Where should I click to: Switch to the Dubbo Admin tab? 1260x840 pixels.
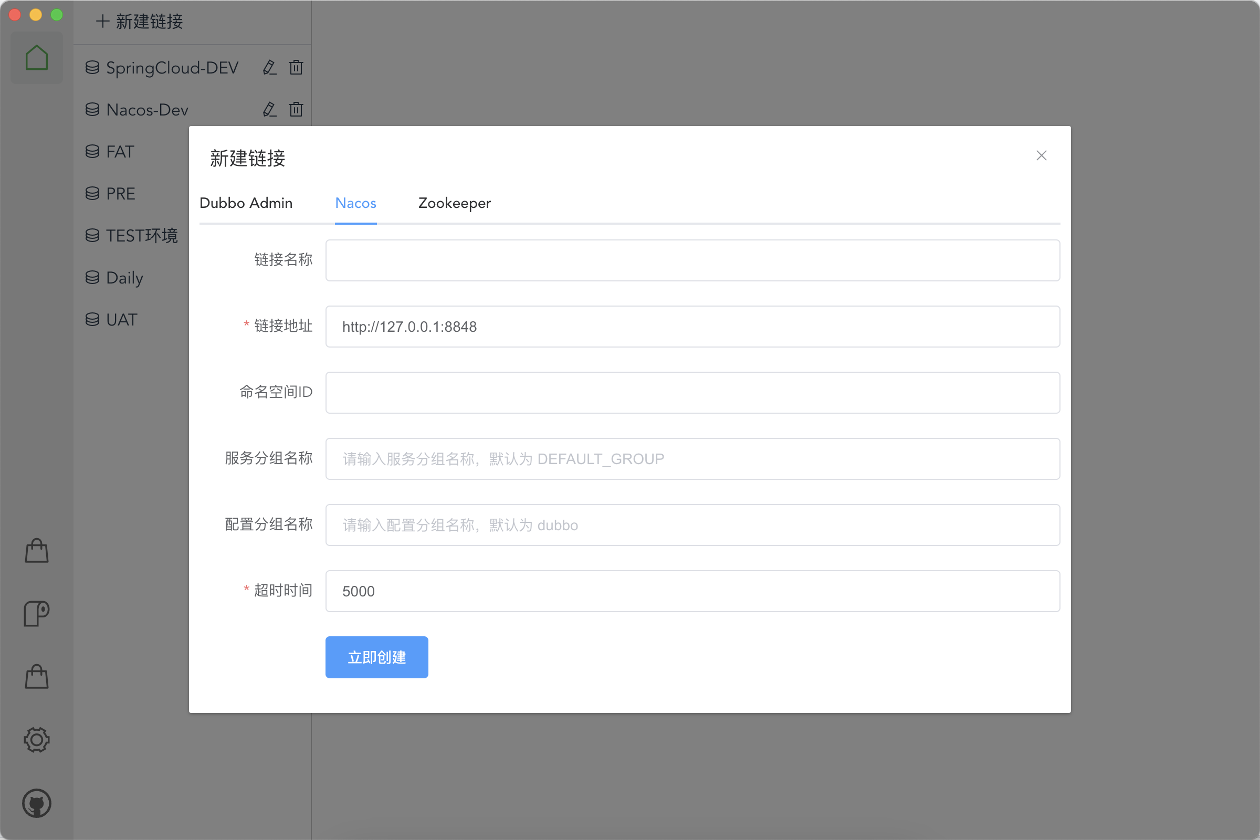(246, 203)
